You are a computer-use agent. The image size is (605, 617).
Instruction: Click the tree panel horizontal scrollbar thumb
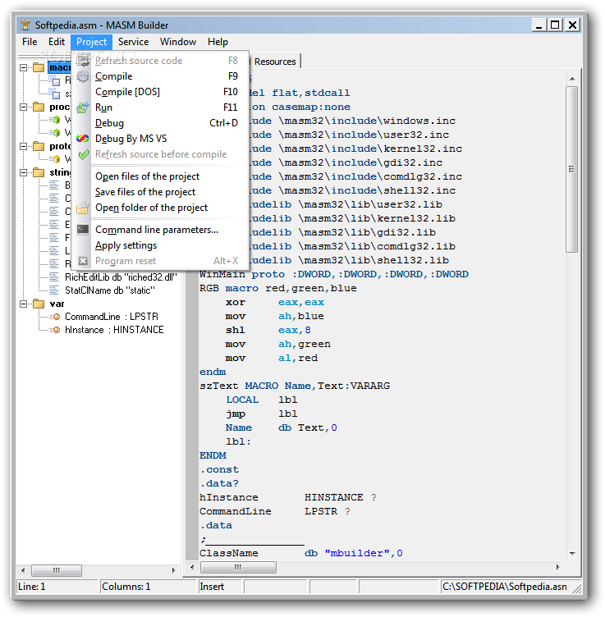pyautogui.click(x=57, y=570)
